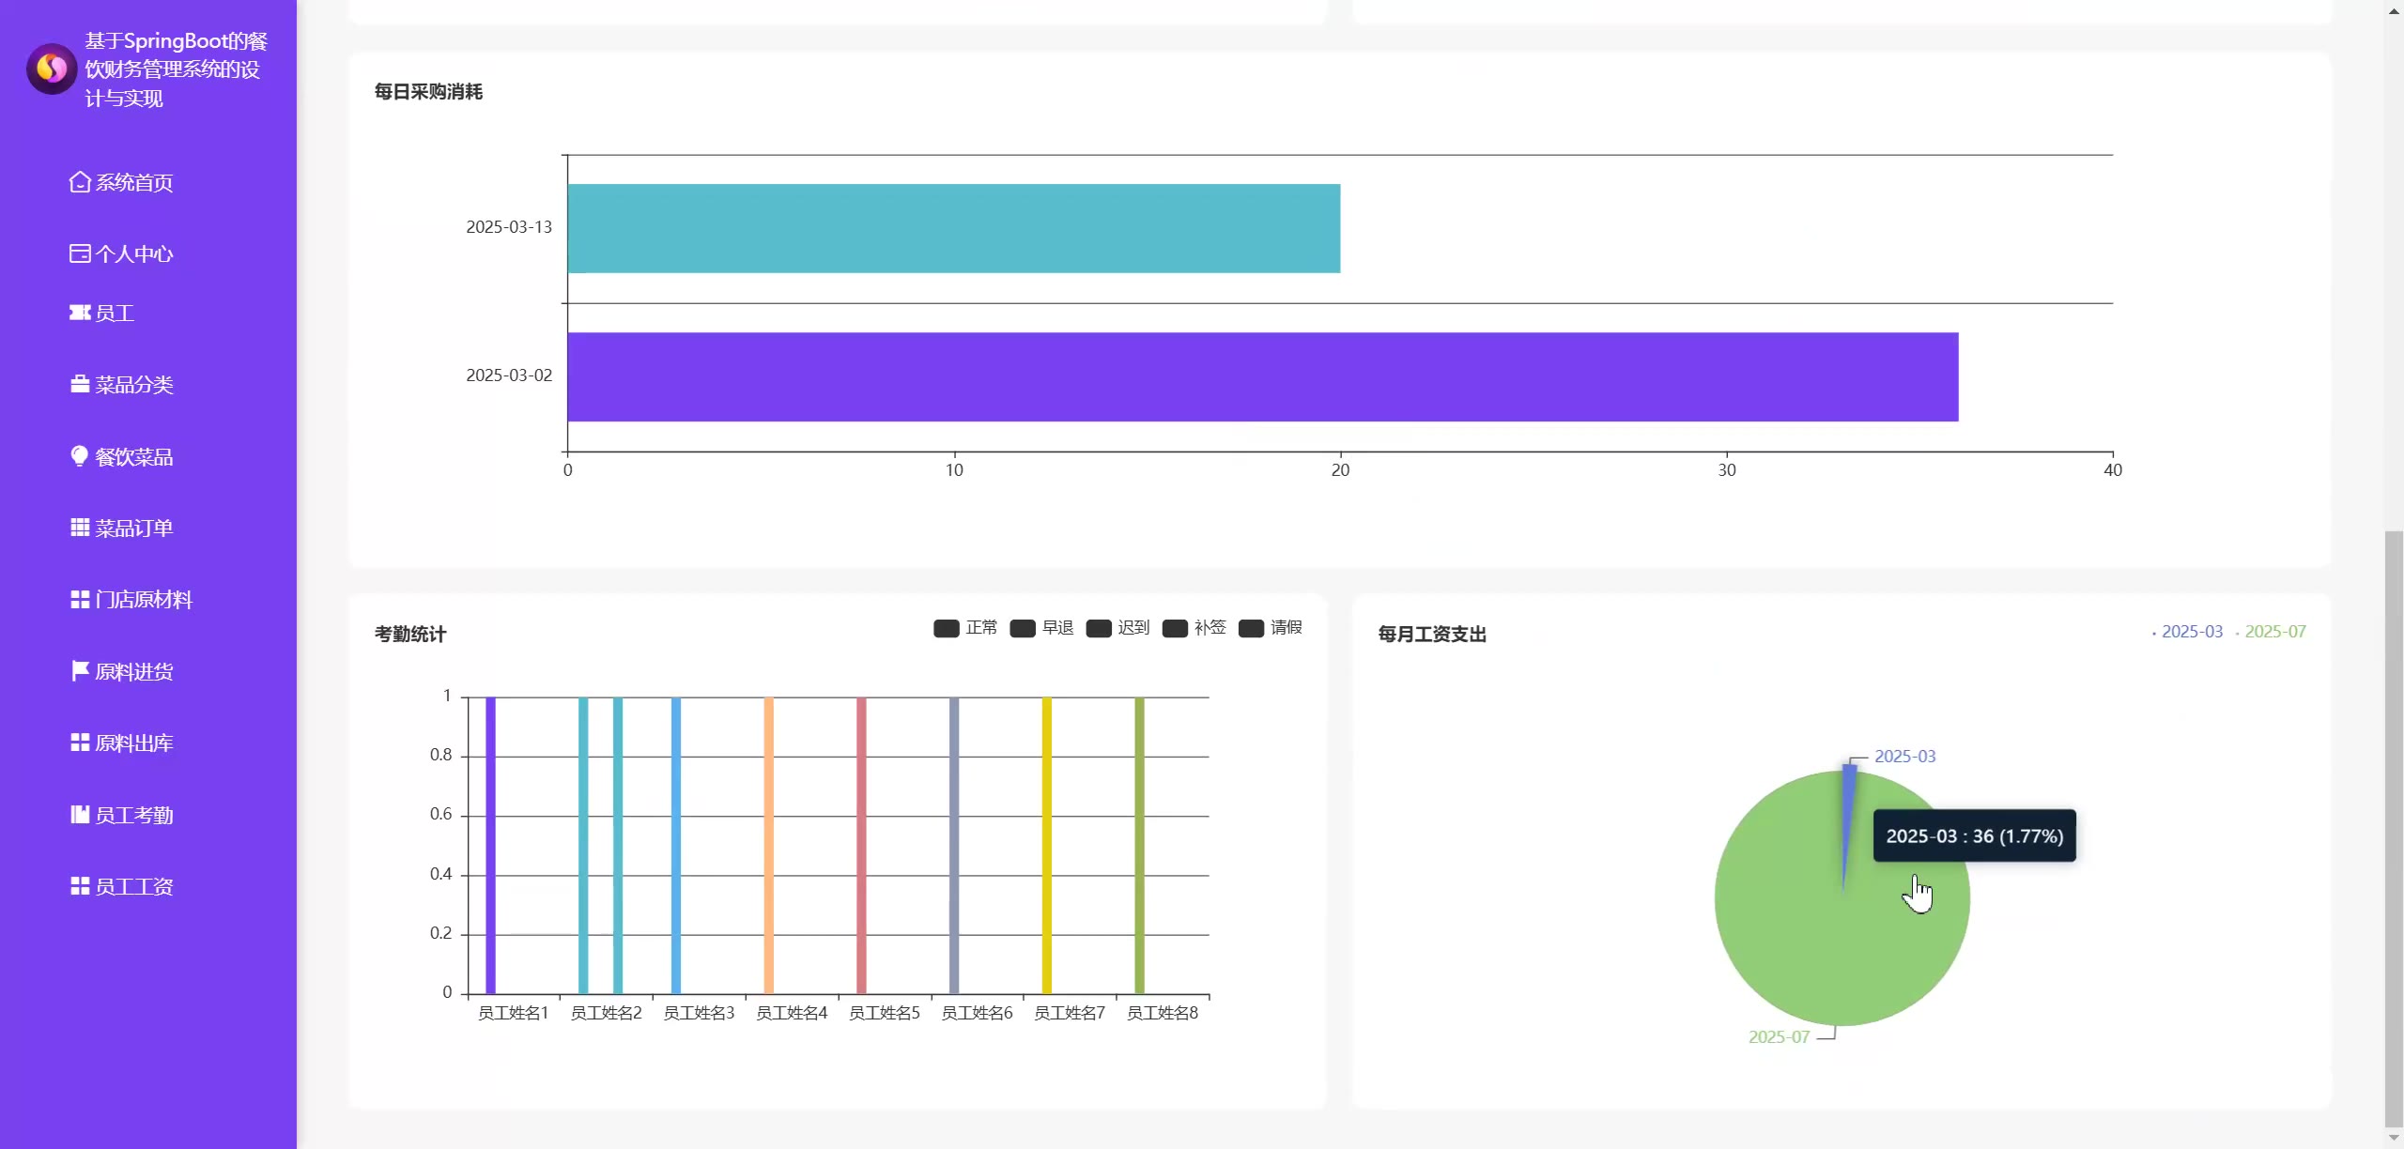Click the grid icon beside 菜品订单

coord(80,528)
